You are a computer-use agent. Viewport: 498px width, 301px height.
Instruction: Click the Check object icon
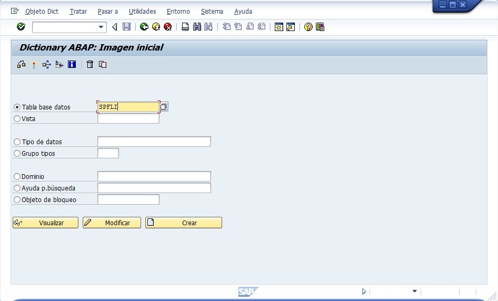click(x=21, y=64)
